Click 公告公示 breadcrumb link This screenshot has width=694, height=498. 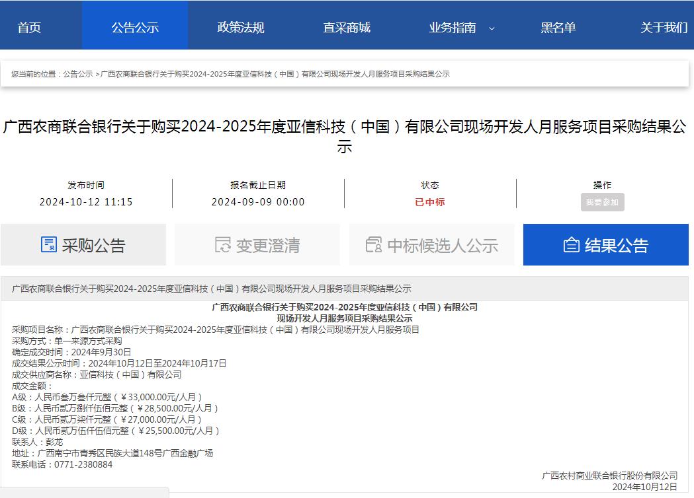click(78, 74)
